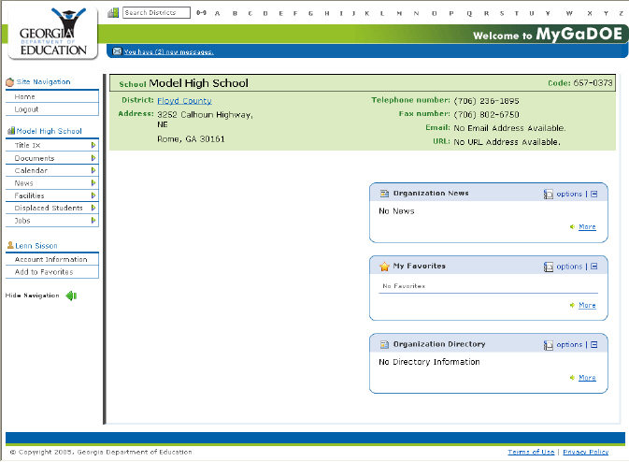Click the Organization News panel icon

tap(384, 194)
